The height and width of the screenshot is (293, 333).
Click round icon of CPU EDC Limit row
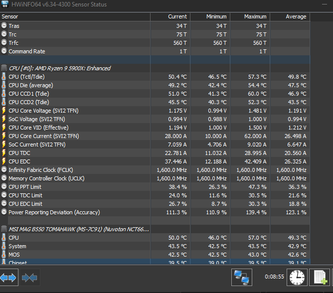click(4, 204)
